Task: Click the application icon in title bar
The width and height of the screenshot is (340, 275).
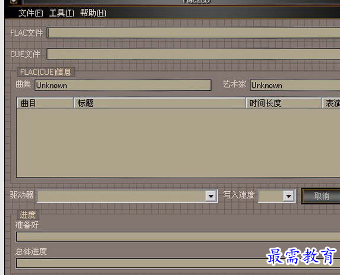Action: 14,2
